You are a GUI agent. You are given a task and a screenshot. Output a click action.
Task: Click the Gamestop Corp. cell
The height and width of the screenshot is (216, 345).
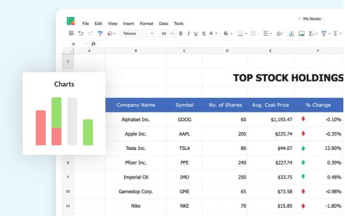point(136,192)
